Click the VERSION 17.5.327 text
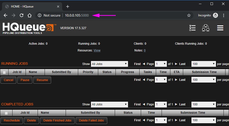 click(x=73, y=28)
